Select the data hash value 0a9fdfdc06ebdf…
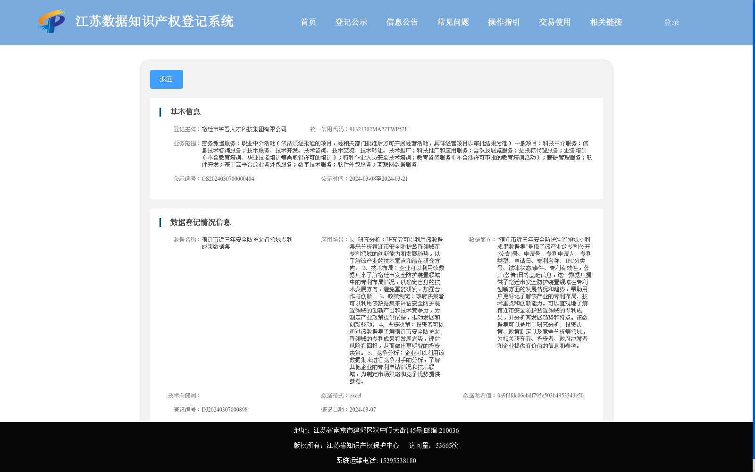Screen dimensions: 755x472 (540, 396)
